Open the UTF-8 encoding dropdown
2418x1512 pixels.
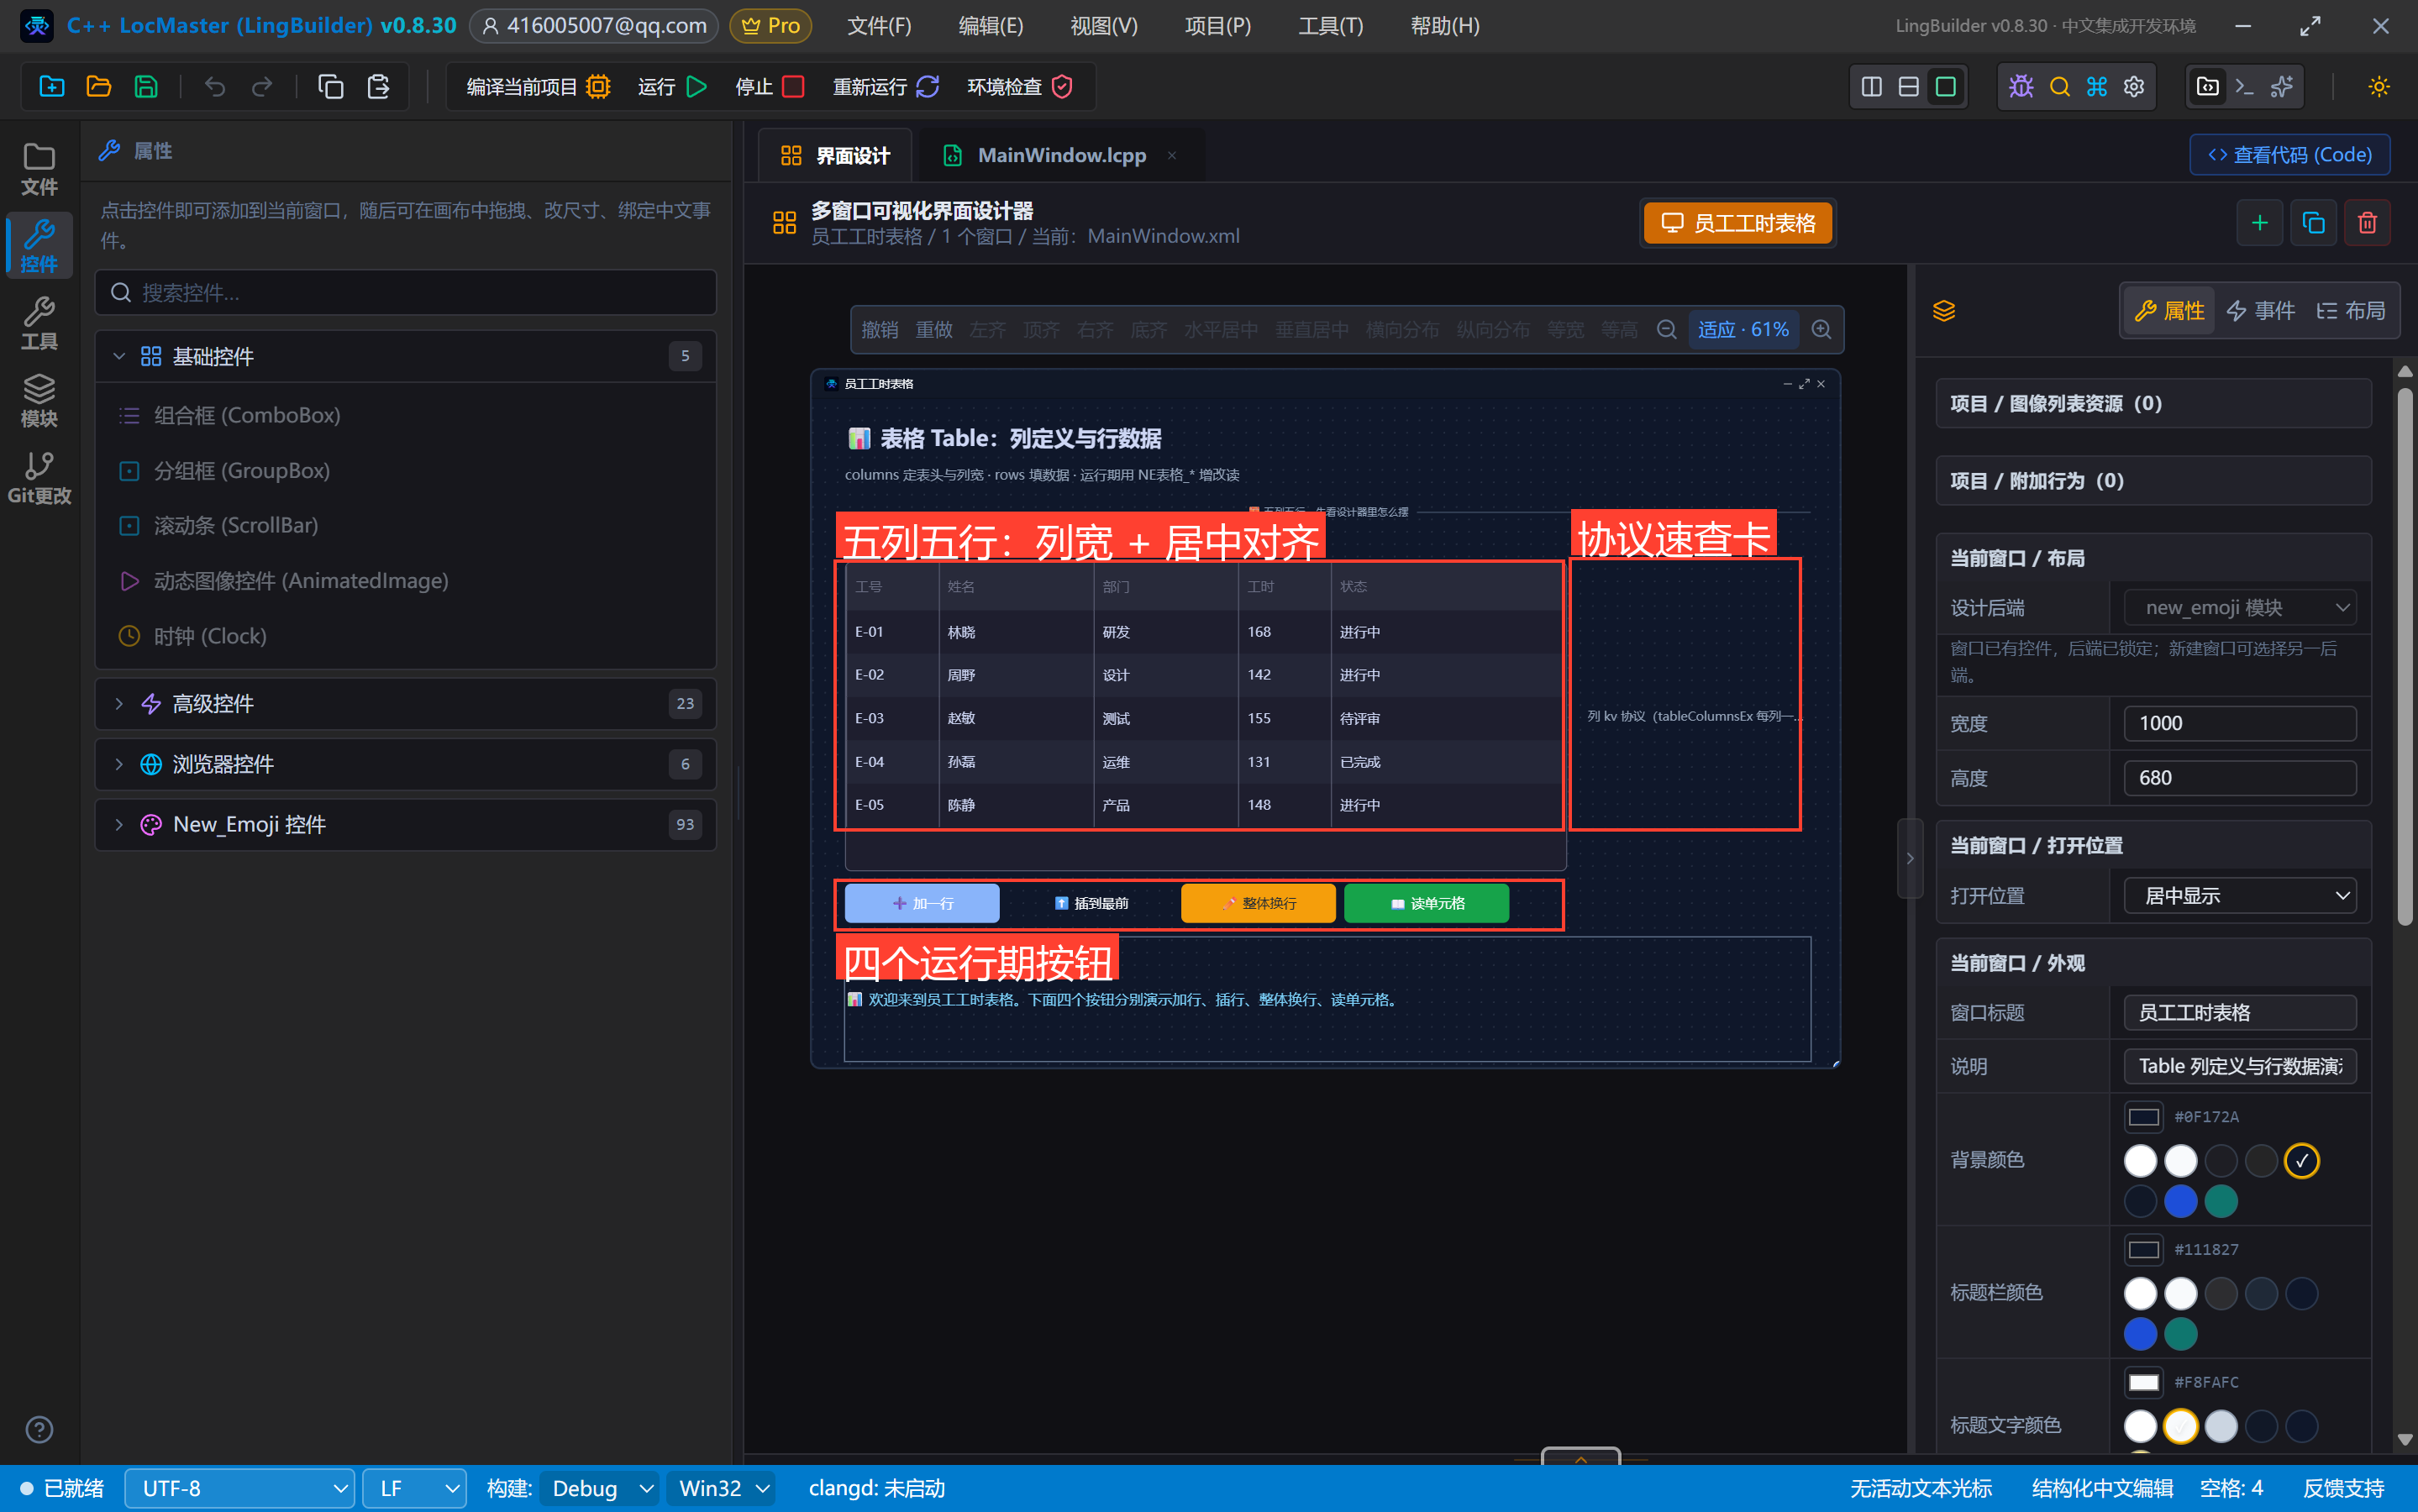click(x=240, y=1488)
